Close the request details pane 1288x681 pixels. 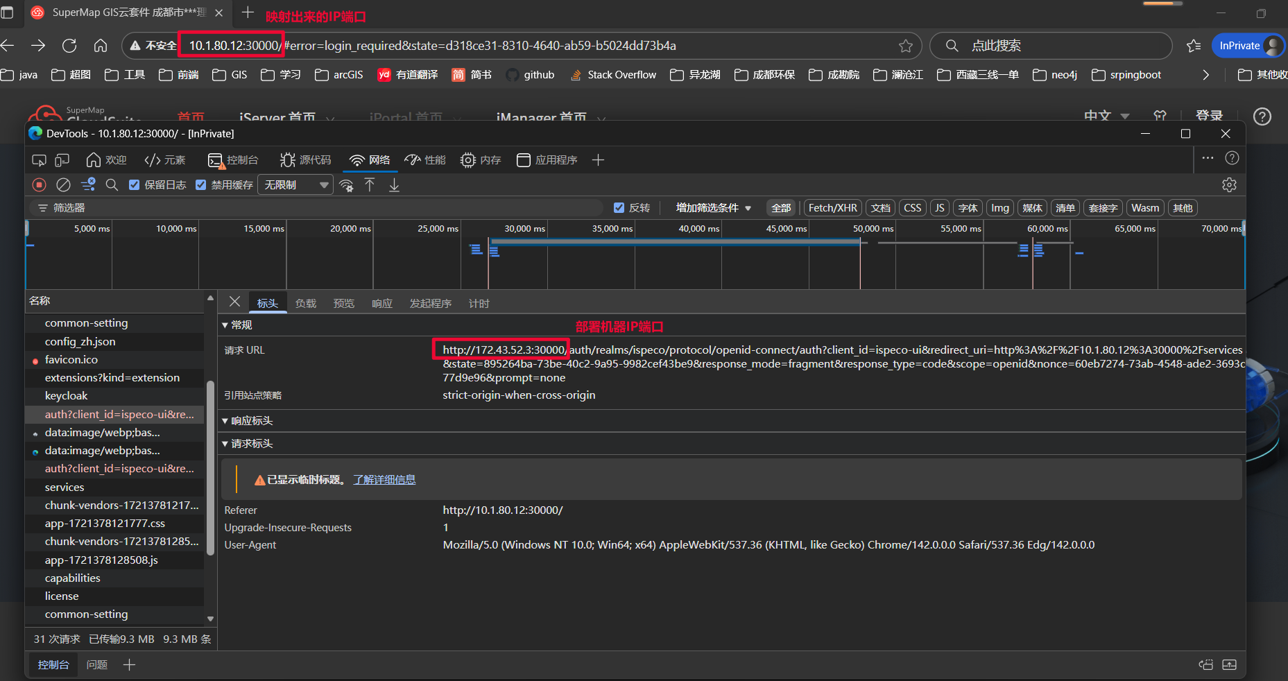234,302
